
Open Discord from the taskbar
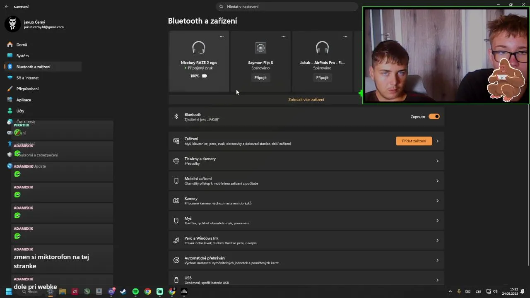[111, 292]
